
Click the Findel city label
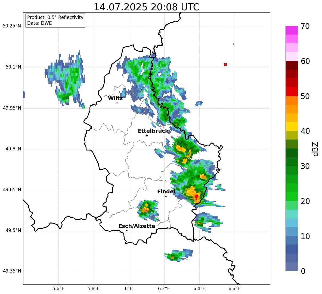(166, 191)
